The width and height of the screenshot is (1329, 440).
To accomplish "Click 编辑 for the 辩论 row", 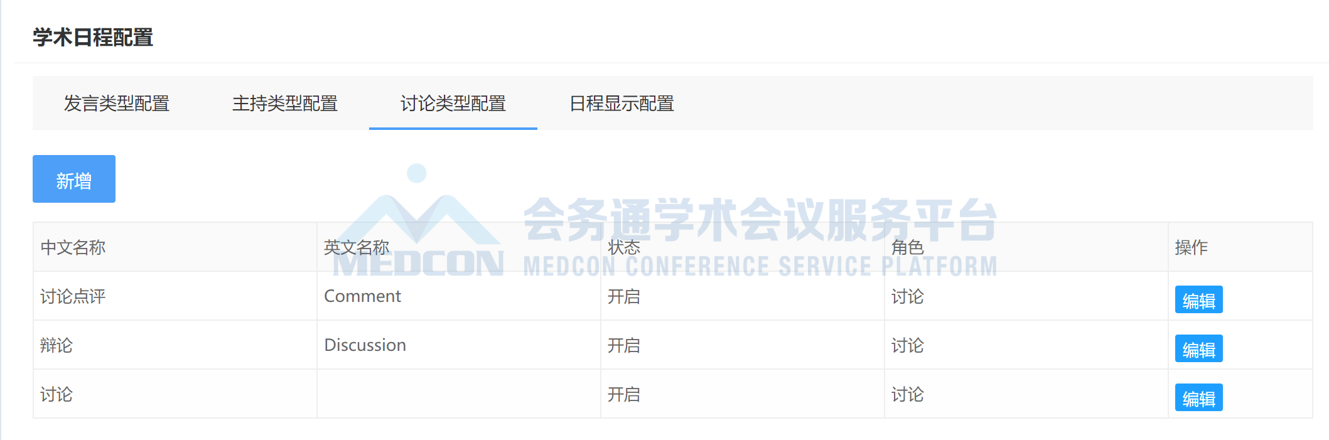I will tap(1198, 349).
